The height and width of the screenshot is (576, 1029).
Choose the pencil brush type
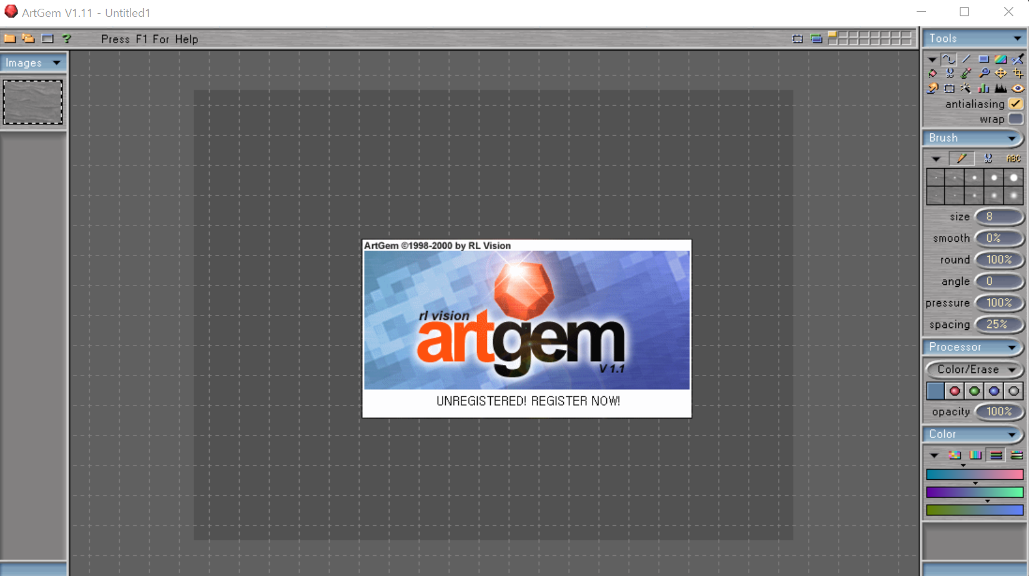(962, 159)
